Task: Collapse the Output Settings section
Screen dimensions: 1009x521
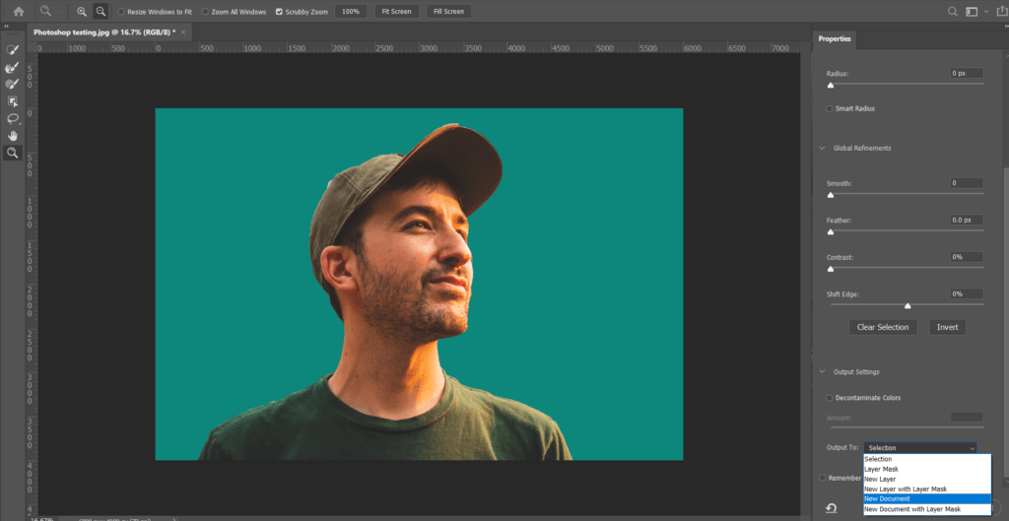Action: pyautogui.click(x=822, y=371)
